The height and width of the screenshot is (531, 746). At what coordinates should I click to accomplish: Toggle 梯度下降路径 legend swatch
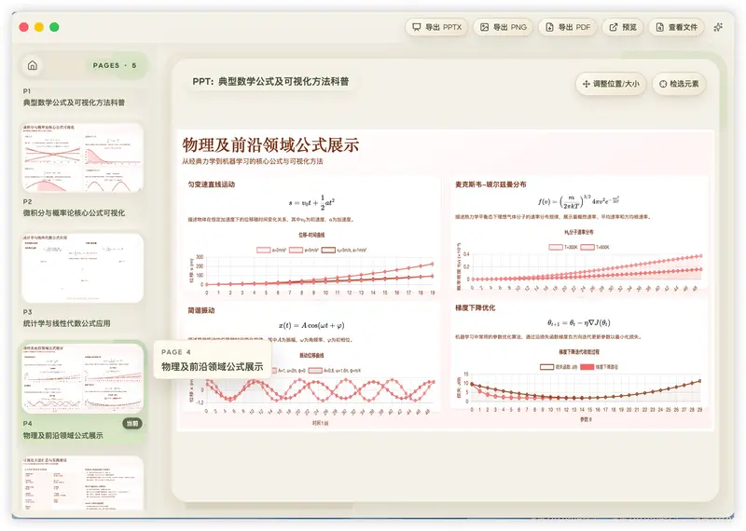point(587,367)
